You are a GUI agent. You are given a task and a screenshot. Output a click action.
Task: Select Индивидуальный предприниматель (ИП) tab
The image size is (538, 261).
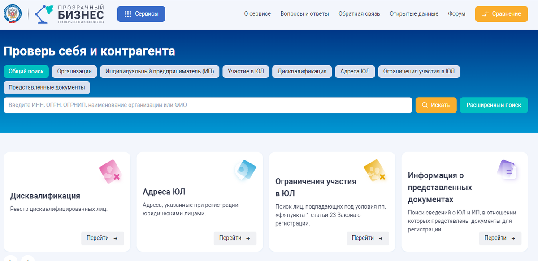[160, 72]
